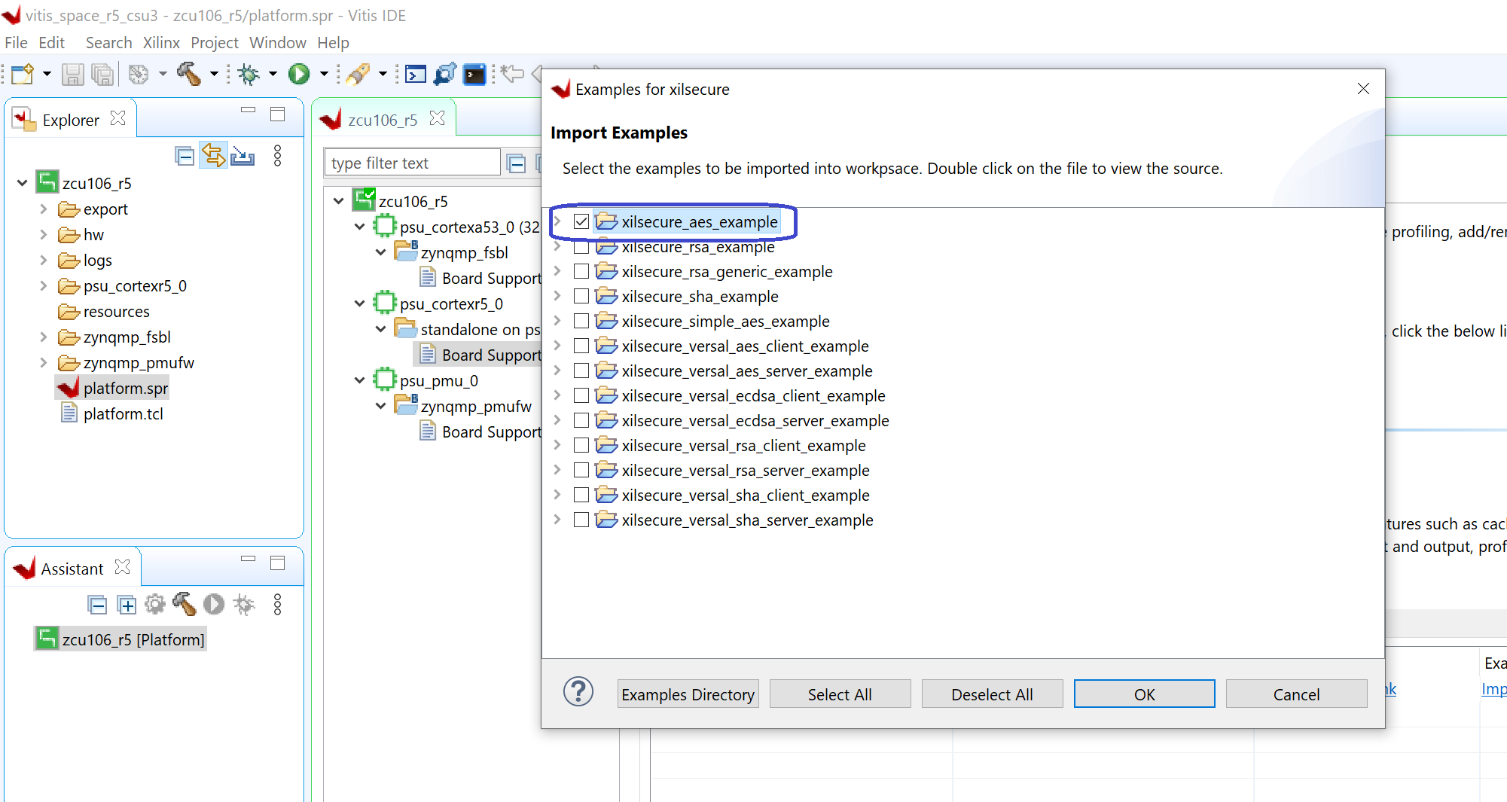Expand psu_cortexr5_0 folder in Explorer
Image resolution: width=1507 pixels, height=802 pixels.
click(44, 285)
